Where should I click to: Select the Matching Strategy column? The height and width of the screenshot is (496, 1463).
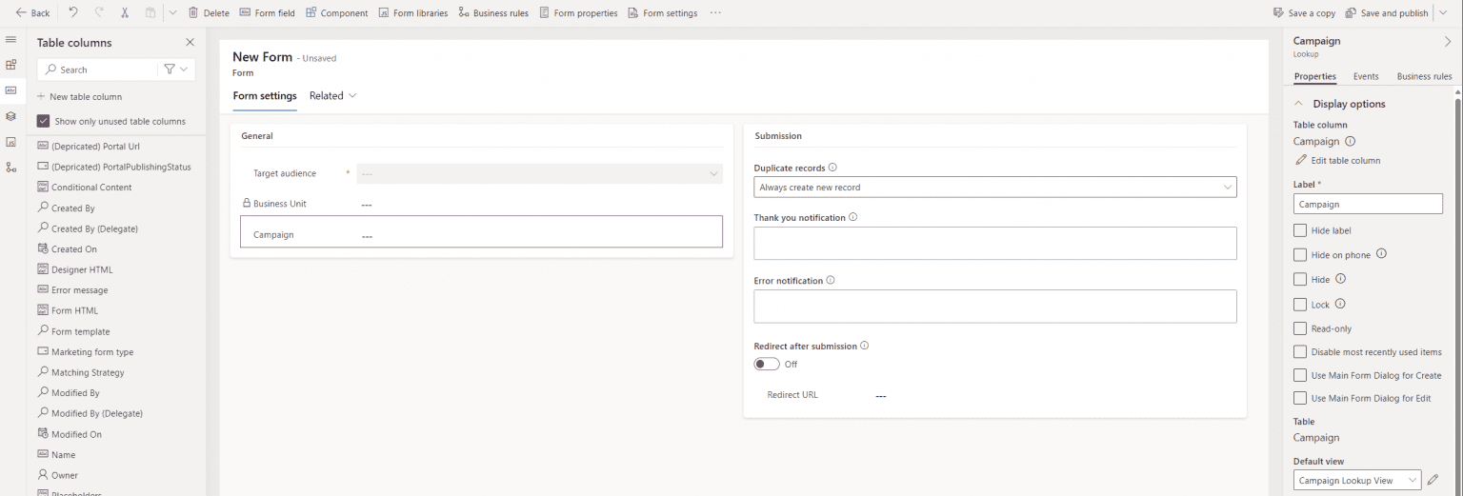pos(81,372)
